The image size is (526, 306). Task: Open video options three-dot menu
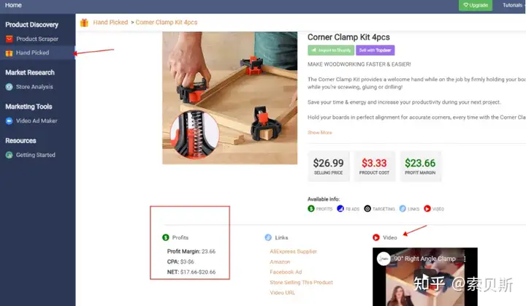pyautogui.click(x=465, y=259)
